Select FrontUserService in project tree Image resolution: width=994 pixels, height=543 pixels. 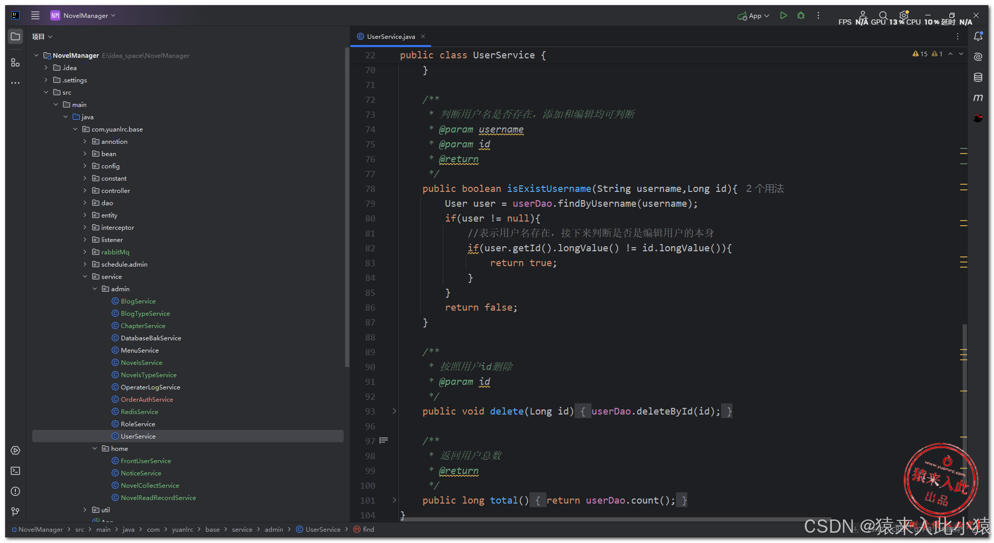(x=145, y=461)
